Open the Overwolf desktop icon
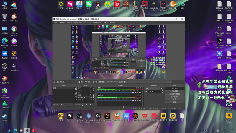 click(x=70, y=117)
